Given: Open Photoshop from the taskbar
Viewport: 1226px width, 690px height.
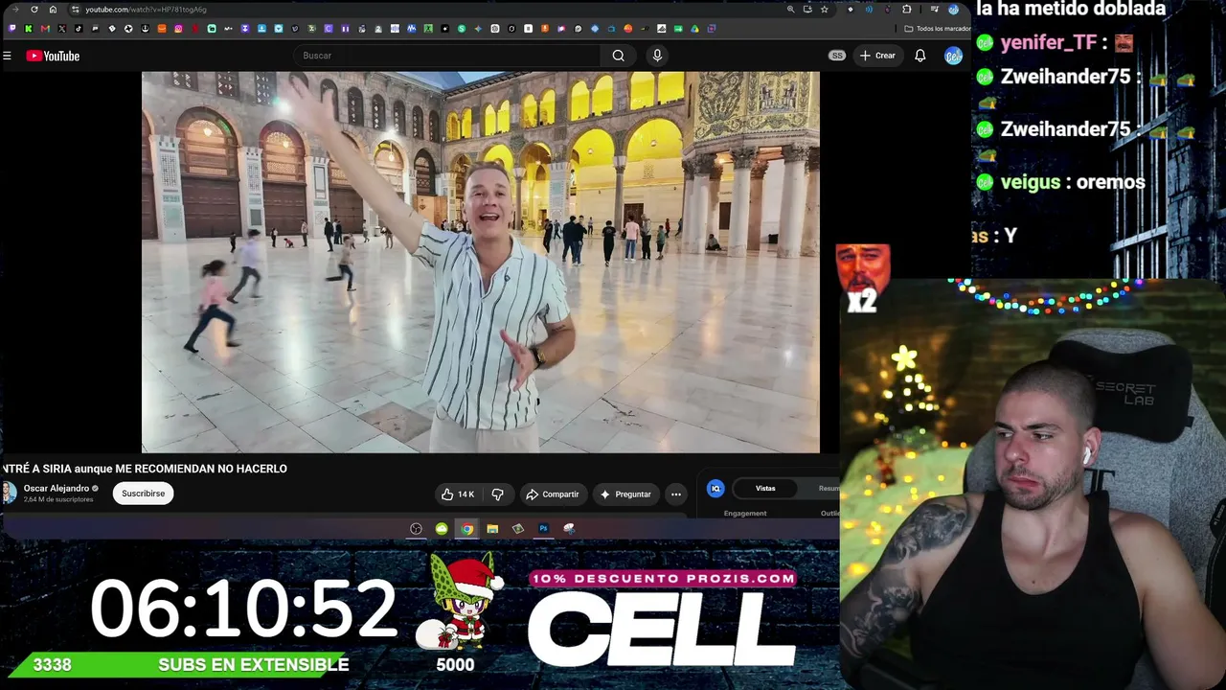Looking at the screenshot, I should pyautogui.click(x=543, y=529).
